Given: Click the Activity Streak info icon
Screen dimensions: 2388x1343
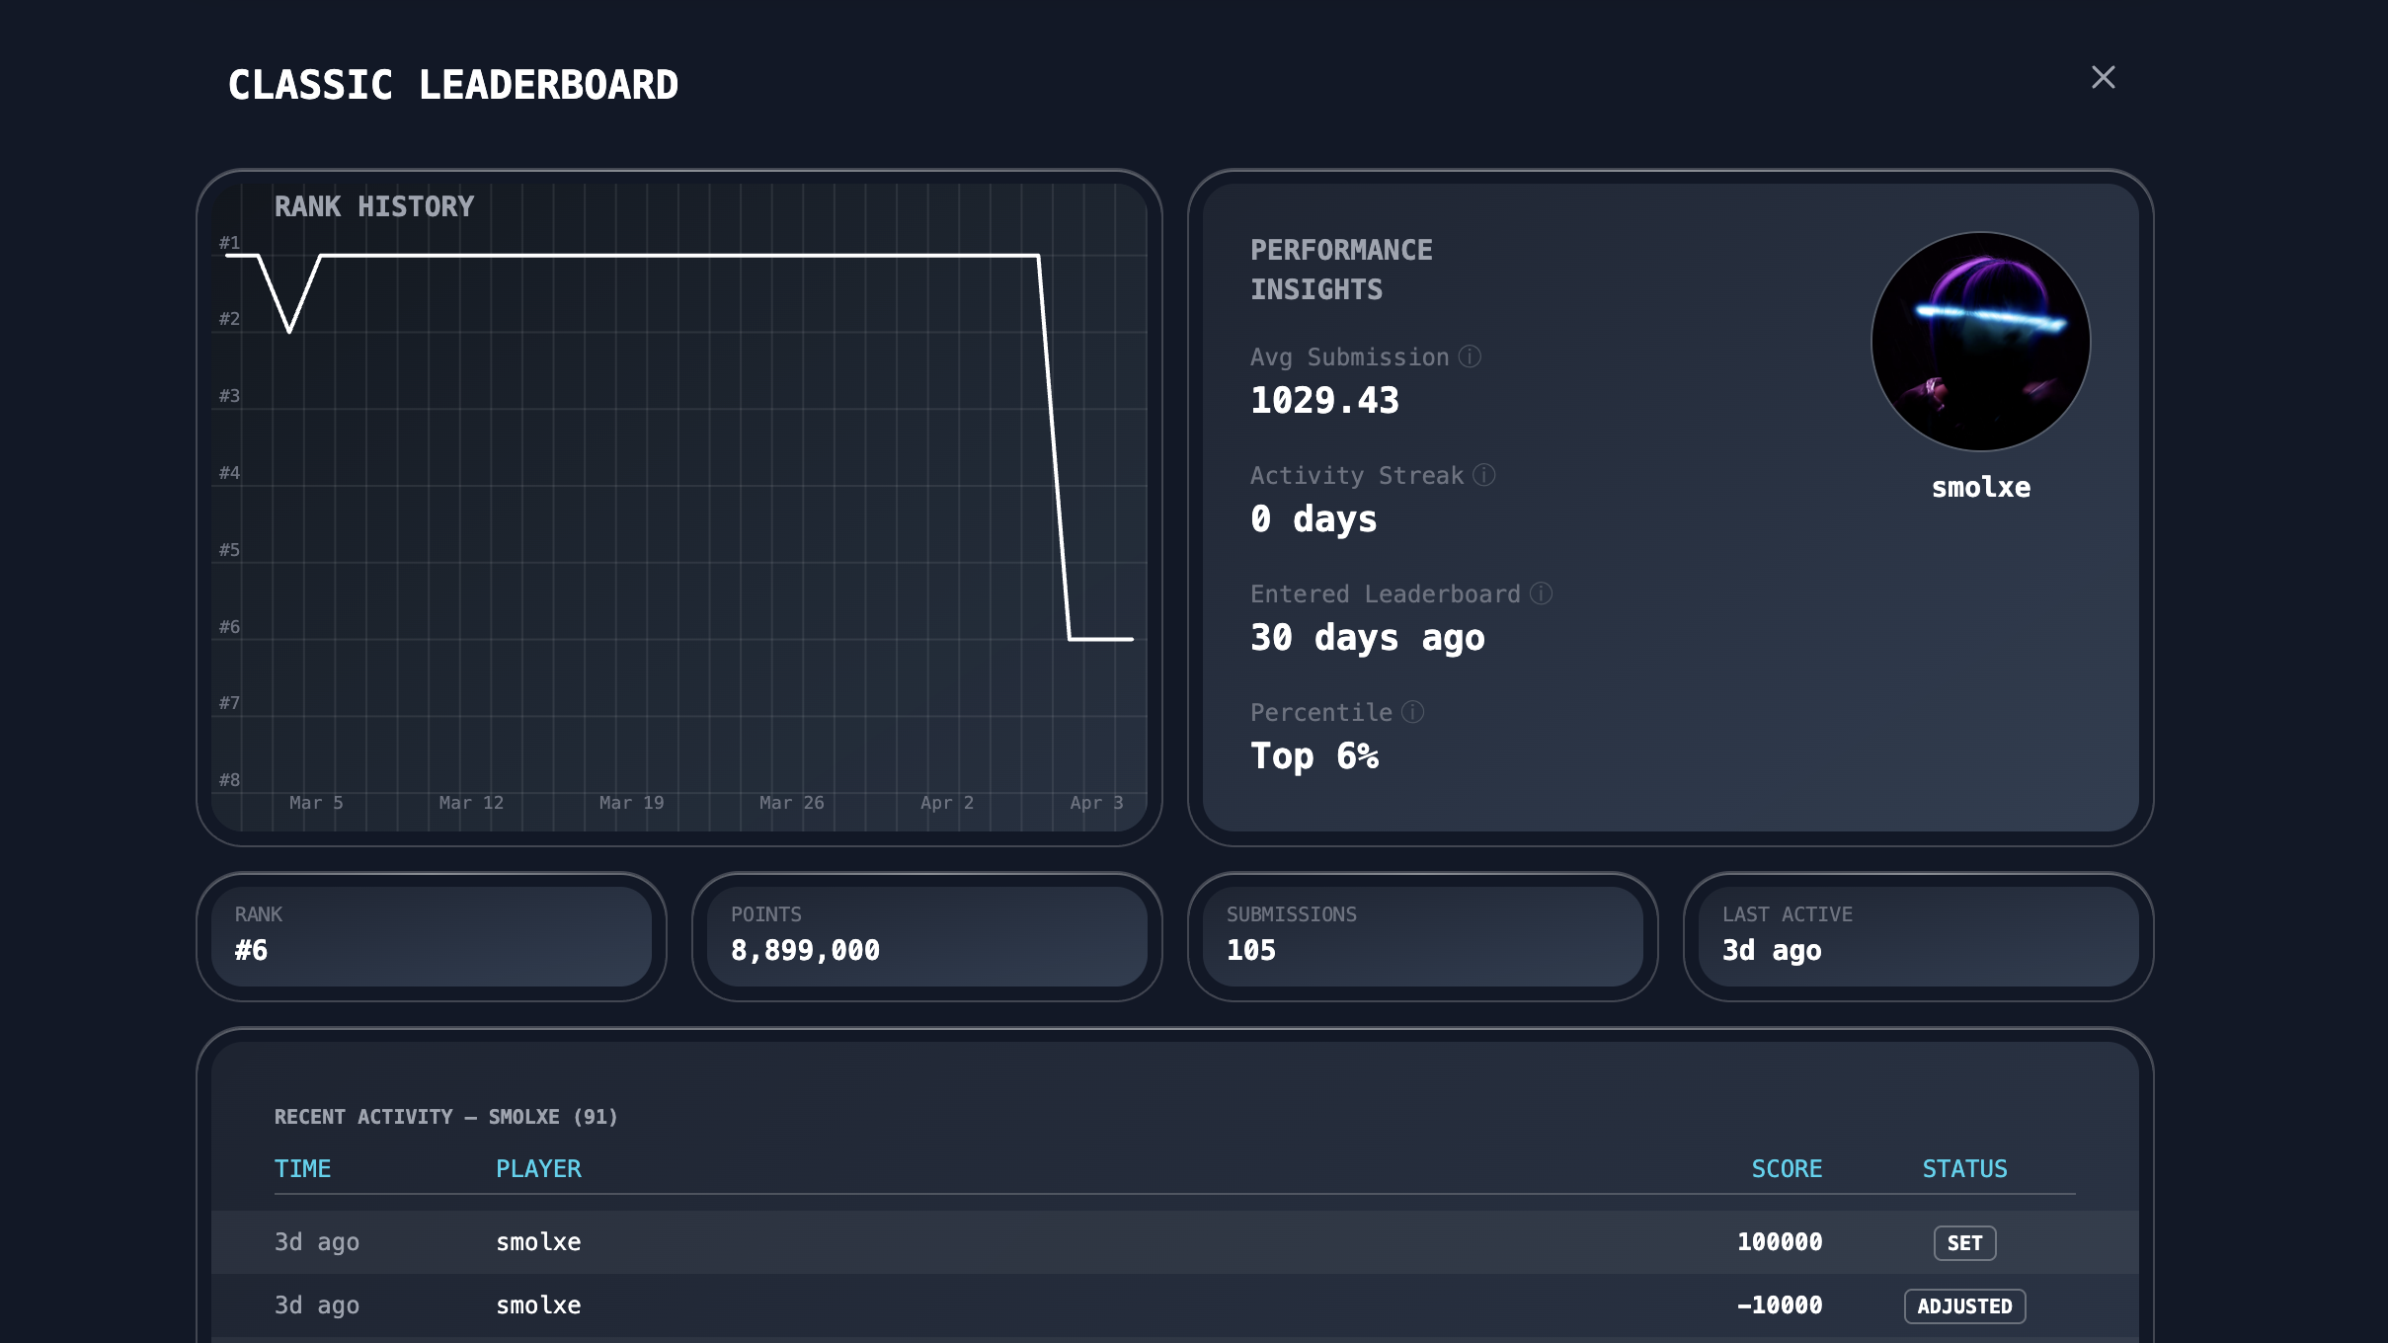Looking at the screenshot, I should [x=1484, y=474].
